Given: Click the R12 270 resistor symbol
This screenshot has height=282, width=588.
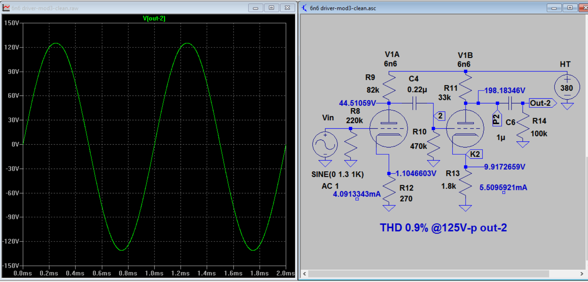Looking at the screenshot, I should click(389, 189).
